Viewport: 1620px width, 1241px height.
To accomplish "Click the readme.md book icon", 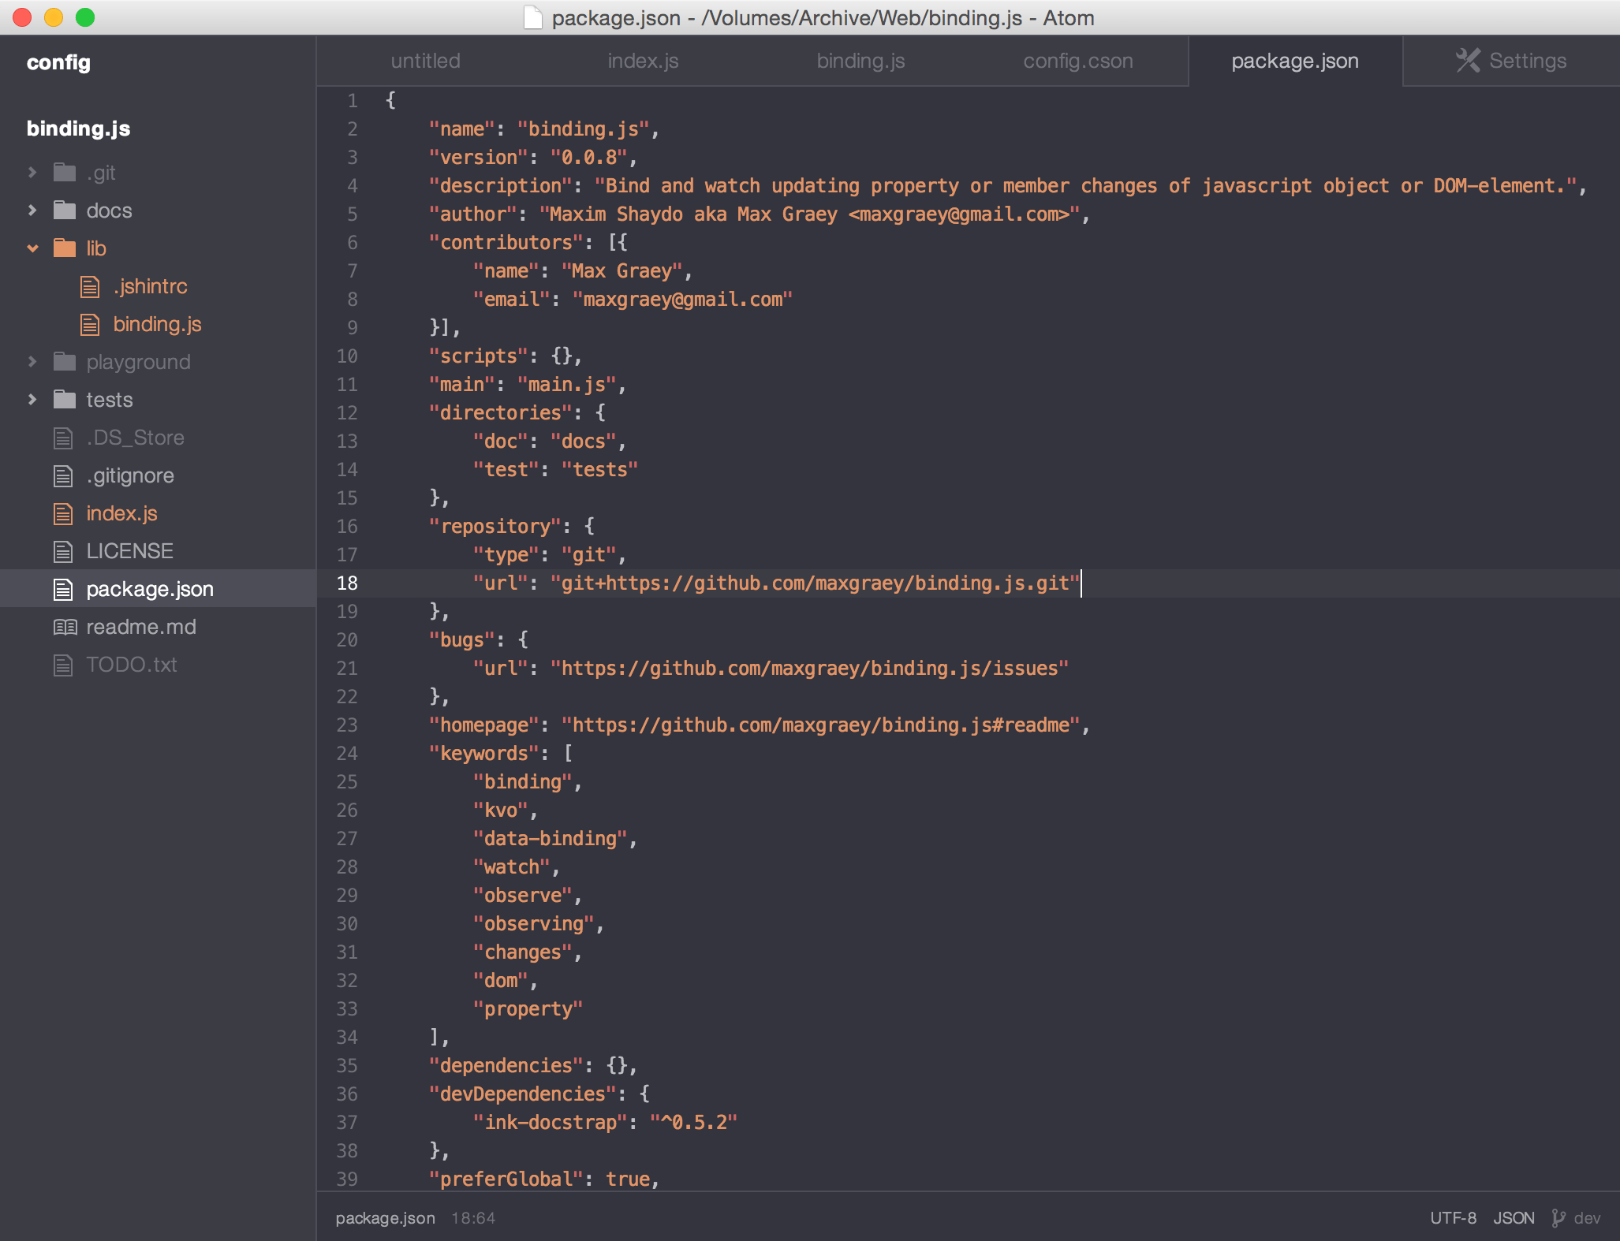I will (x=65, y=627).
